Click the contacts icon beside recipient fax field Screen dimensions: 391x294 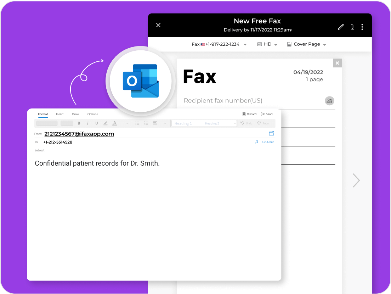pos(329,101)
